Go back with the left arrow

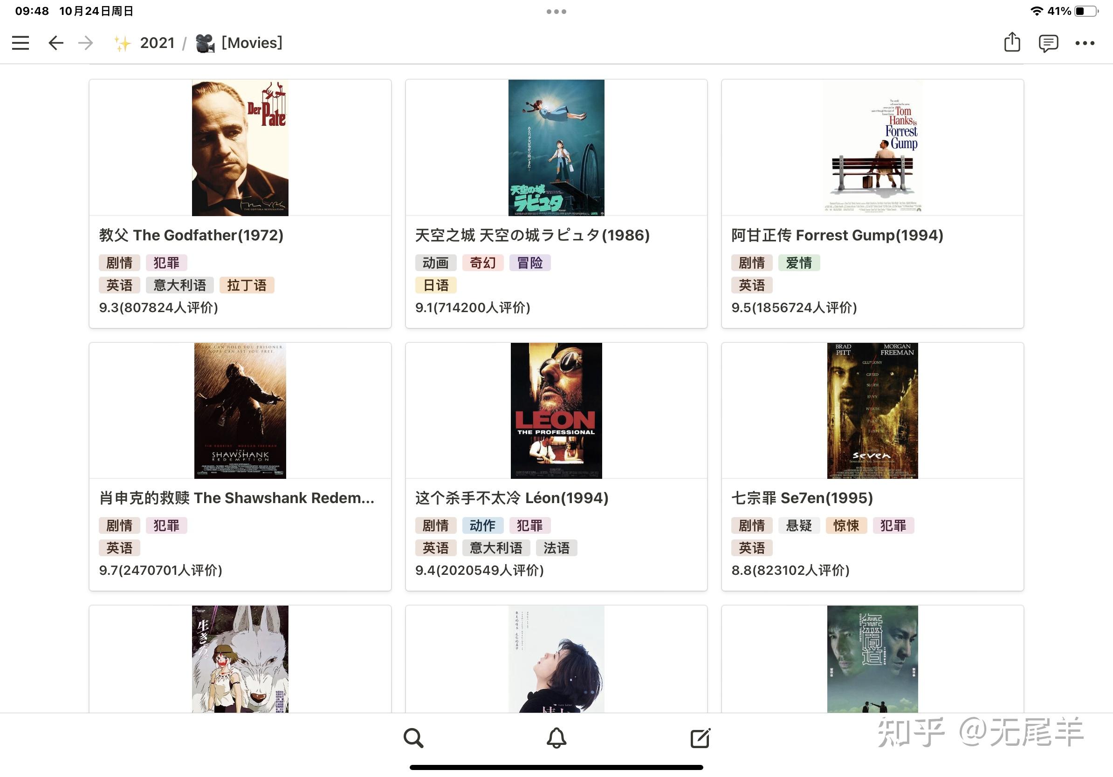[56, 43]
